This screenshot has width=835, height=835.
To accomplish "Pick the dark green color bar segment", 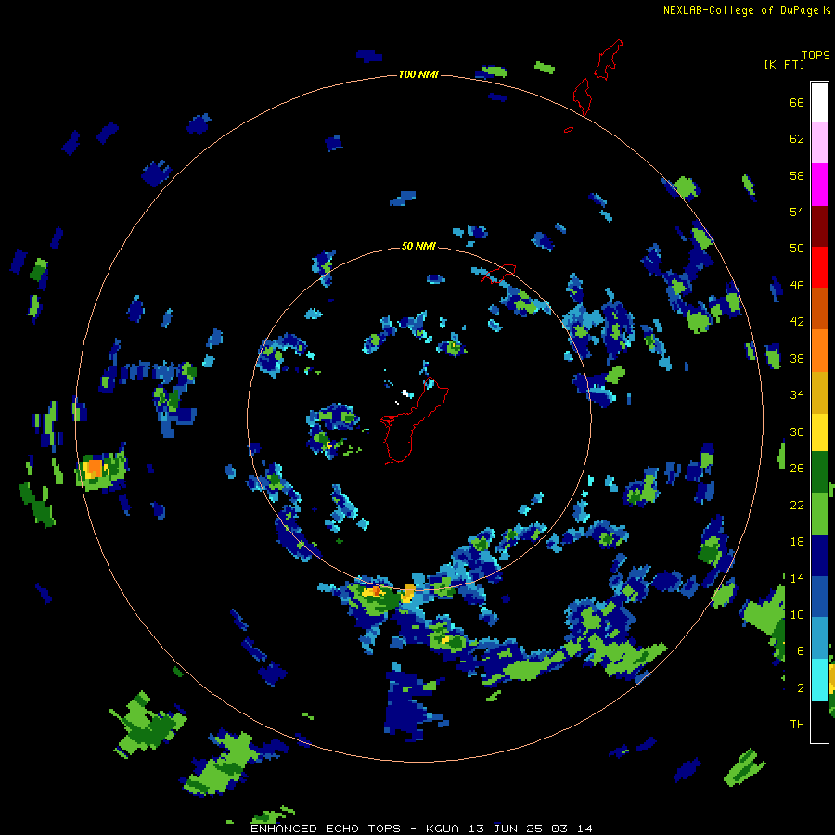I will point(819,472).
